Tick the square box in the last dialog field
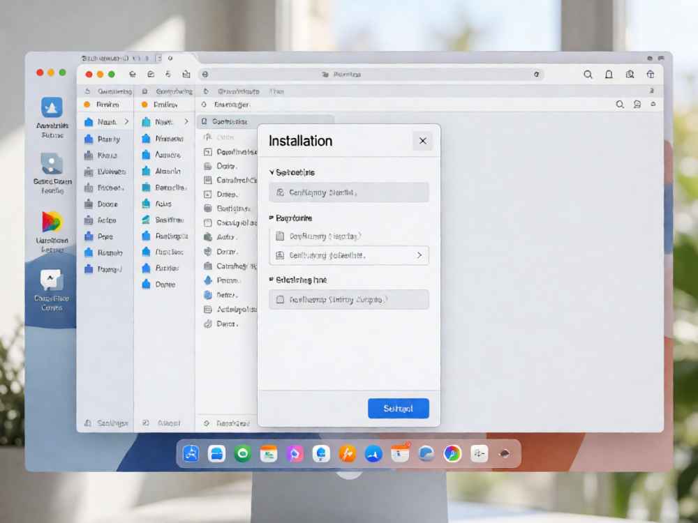698x523 pixels. click(x=280, y=300)
